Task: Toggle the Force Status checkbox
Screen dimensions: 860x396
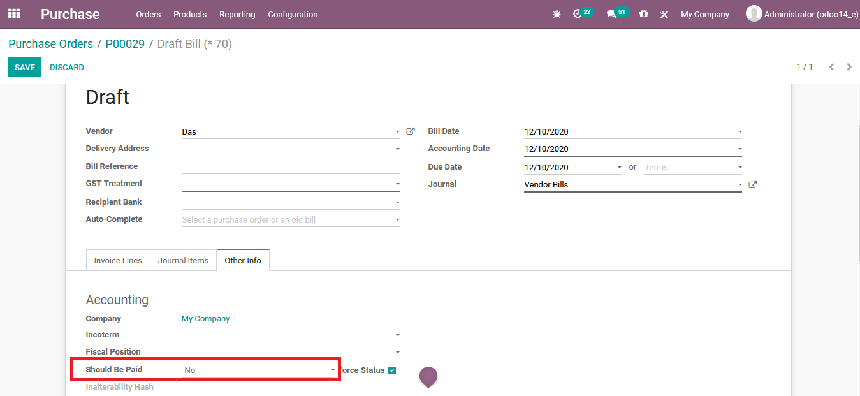Action: (392, 370)
